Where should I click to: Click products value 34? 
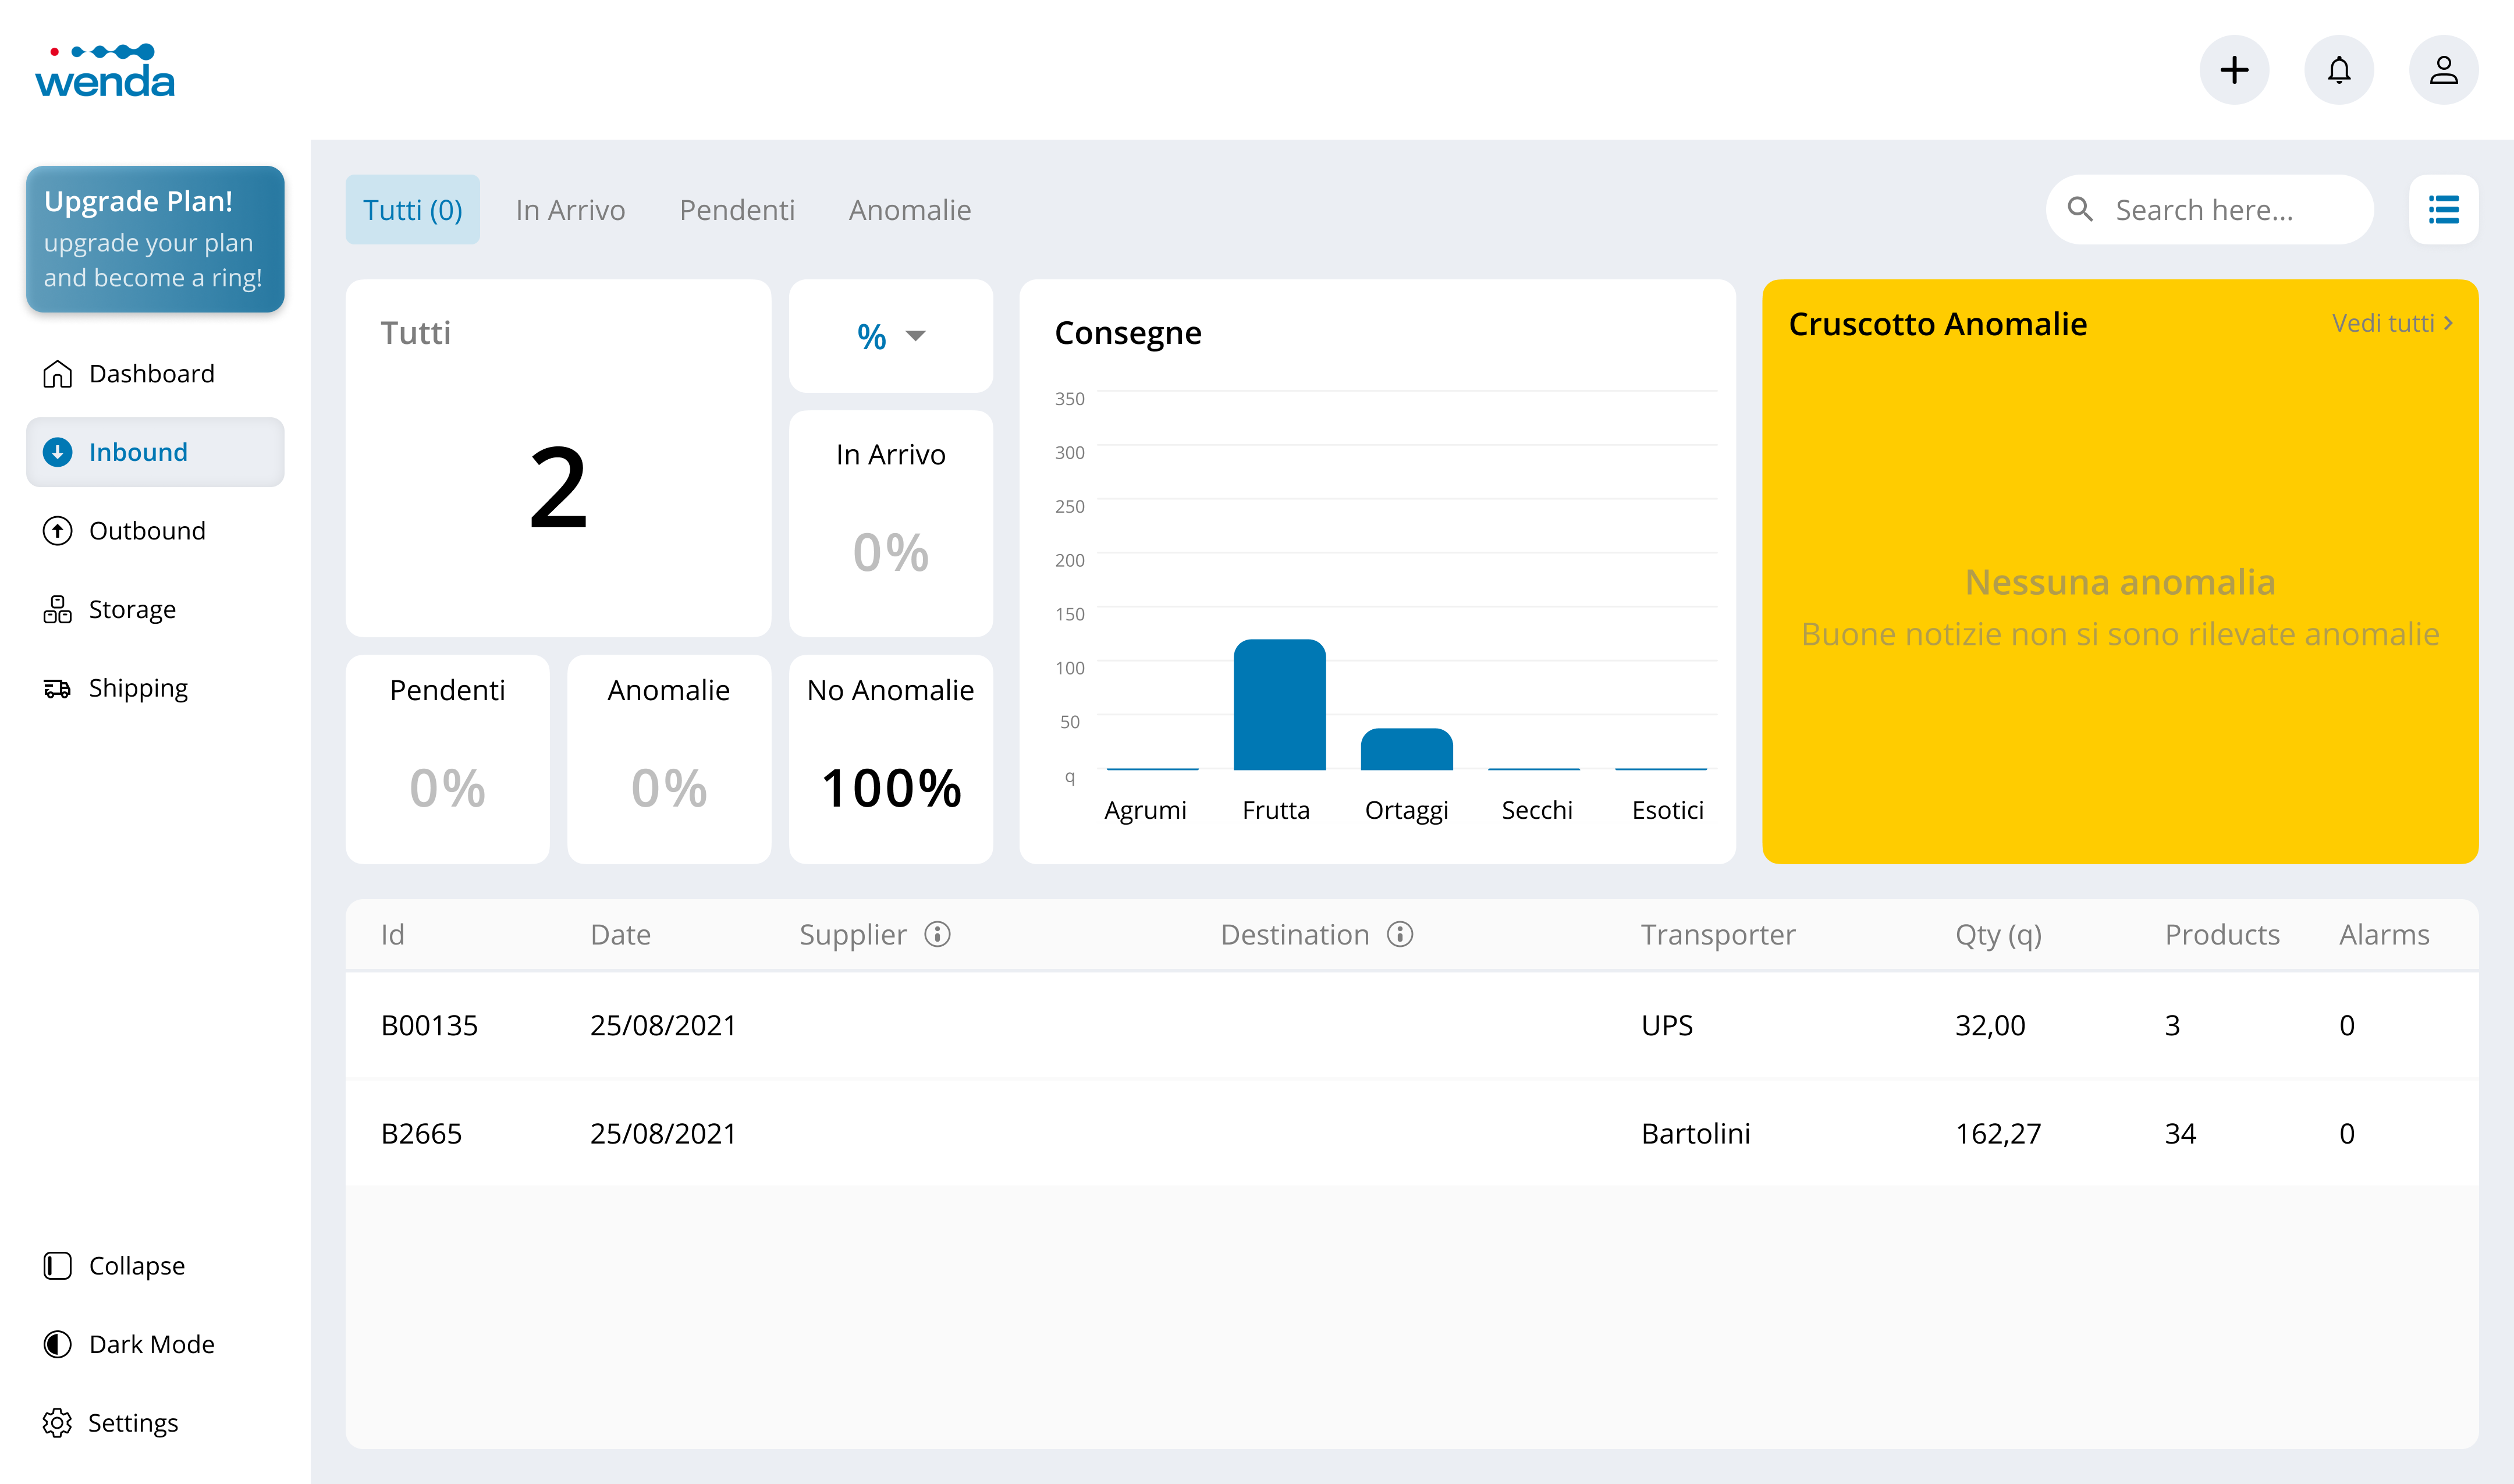[x=2180, y=1133]
